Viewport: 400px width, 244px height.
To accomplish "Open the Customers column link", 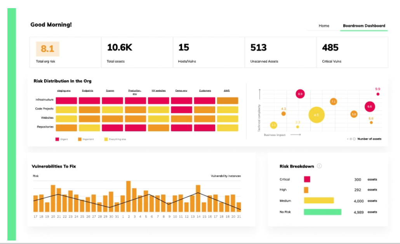I will click(x=205, y=91).
